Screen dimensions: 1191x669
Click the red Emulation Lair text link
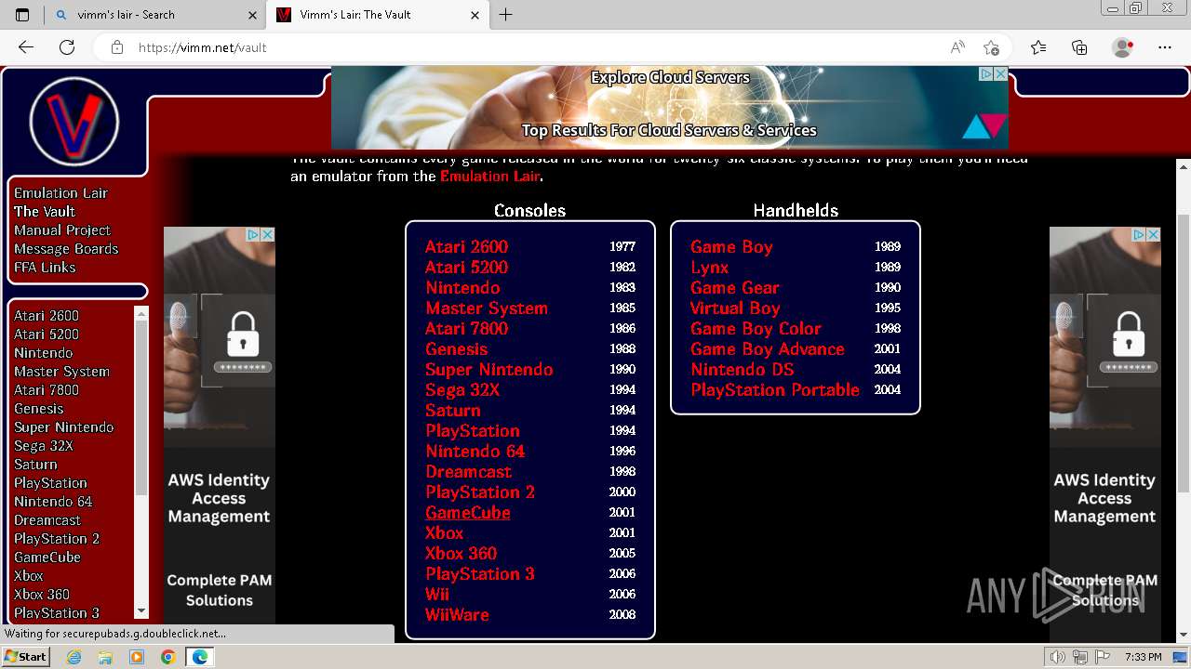489,176
